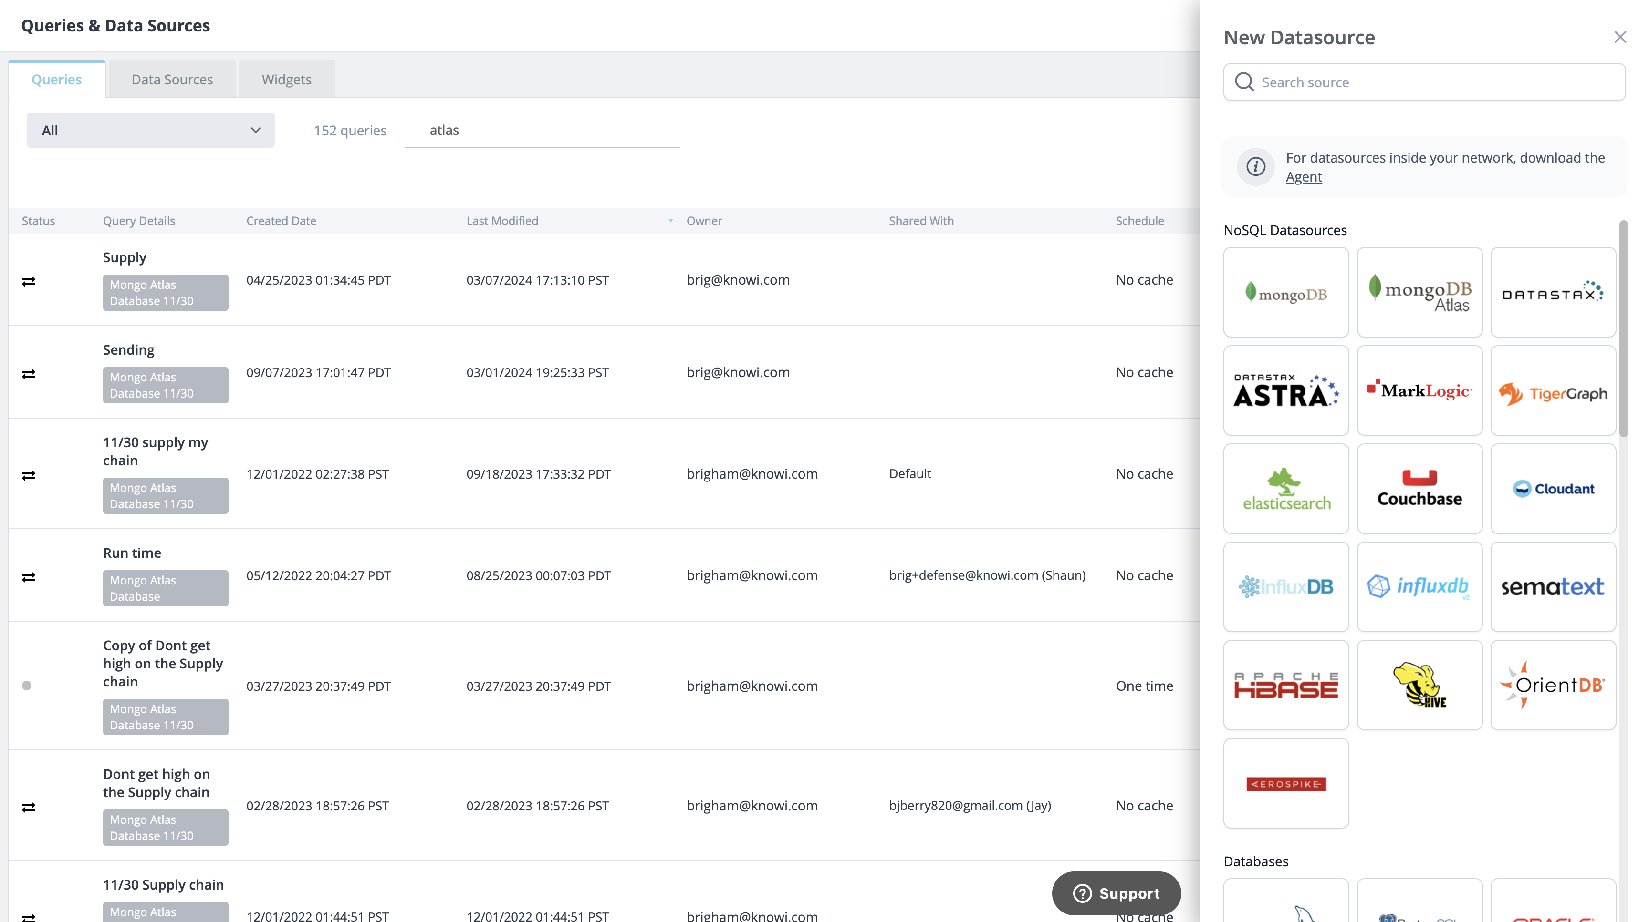Image resolution: width=1649 pixels, height=922 pixels.
Task: Click the One time schedule cell
Action: [x=1145, y=686]
